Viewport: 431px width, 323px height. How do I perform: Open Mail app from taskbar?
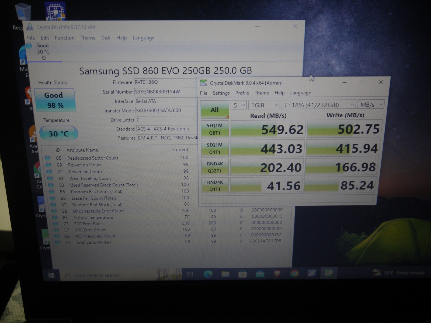pyautogui.click(x=260, y=274)
